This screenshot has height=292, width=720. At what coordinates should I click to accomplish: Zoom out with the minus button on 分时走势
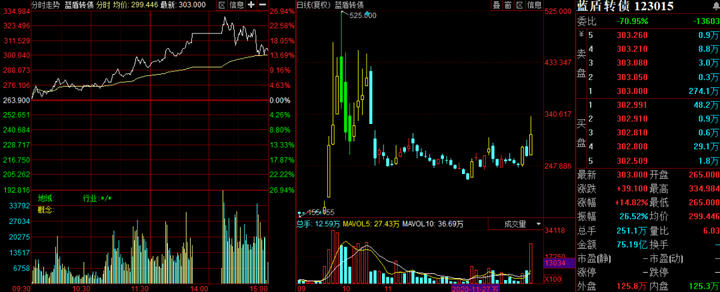(x=262, y=5)
